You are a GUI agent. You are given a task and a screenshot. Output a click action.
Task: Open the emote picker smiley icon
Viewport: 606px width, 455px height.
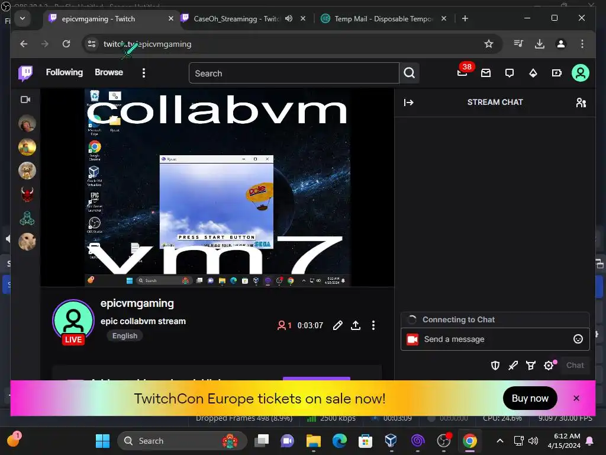pos(578,339)
